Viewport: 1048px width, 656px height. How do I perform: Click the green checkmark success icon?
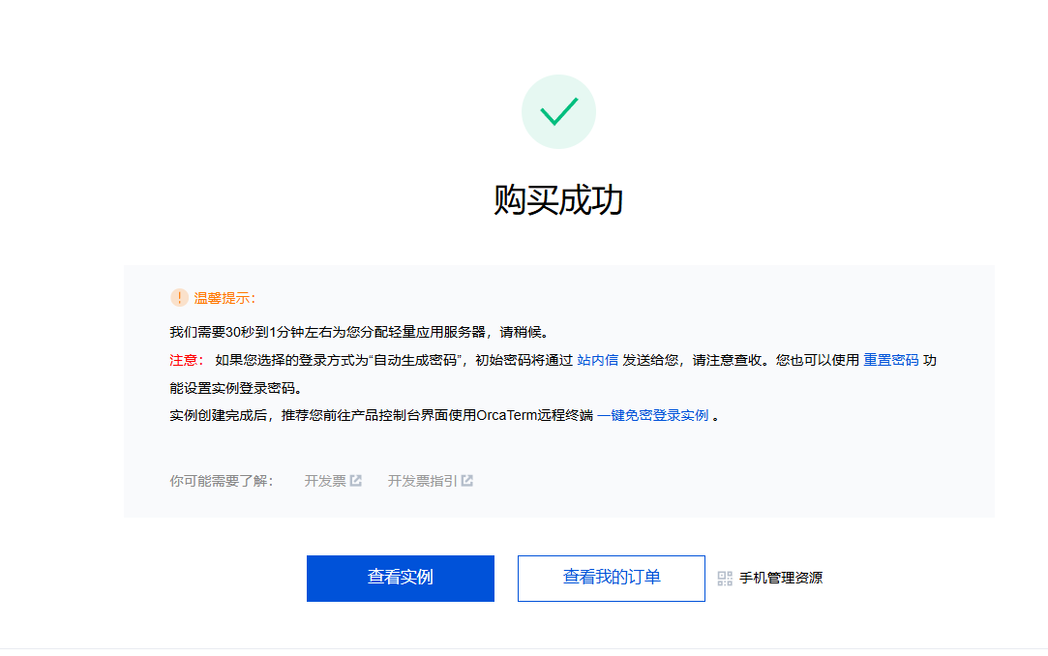click(558, 112)
